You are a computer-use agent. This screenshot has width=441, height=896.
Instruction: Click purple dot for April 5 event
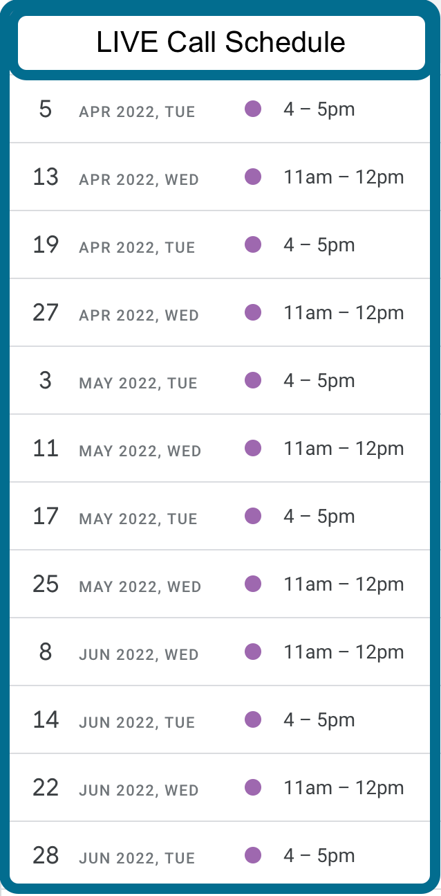(x=253, y=109)
